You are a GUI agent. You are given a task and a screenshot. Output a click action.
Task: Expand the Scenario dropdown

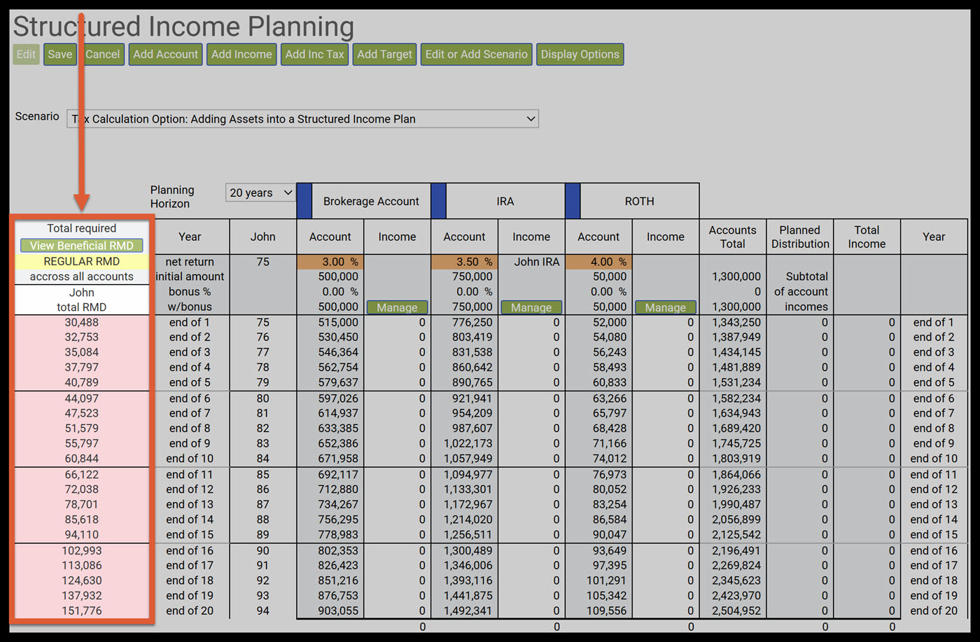302,119
